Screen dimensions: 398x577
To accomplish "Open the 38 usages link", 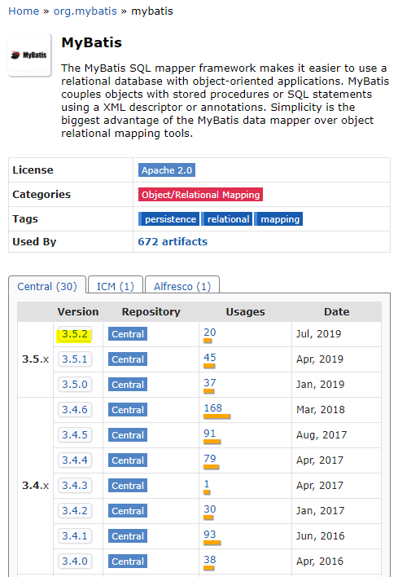I will click(x=210, y=559).
